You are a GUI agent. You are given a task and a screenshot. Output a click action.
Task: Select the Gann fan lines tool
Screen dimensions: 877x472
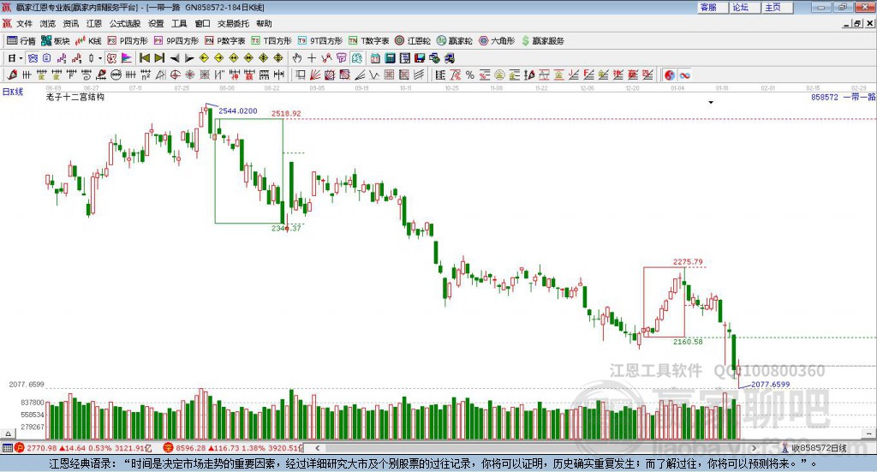[x=315, y=75]
